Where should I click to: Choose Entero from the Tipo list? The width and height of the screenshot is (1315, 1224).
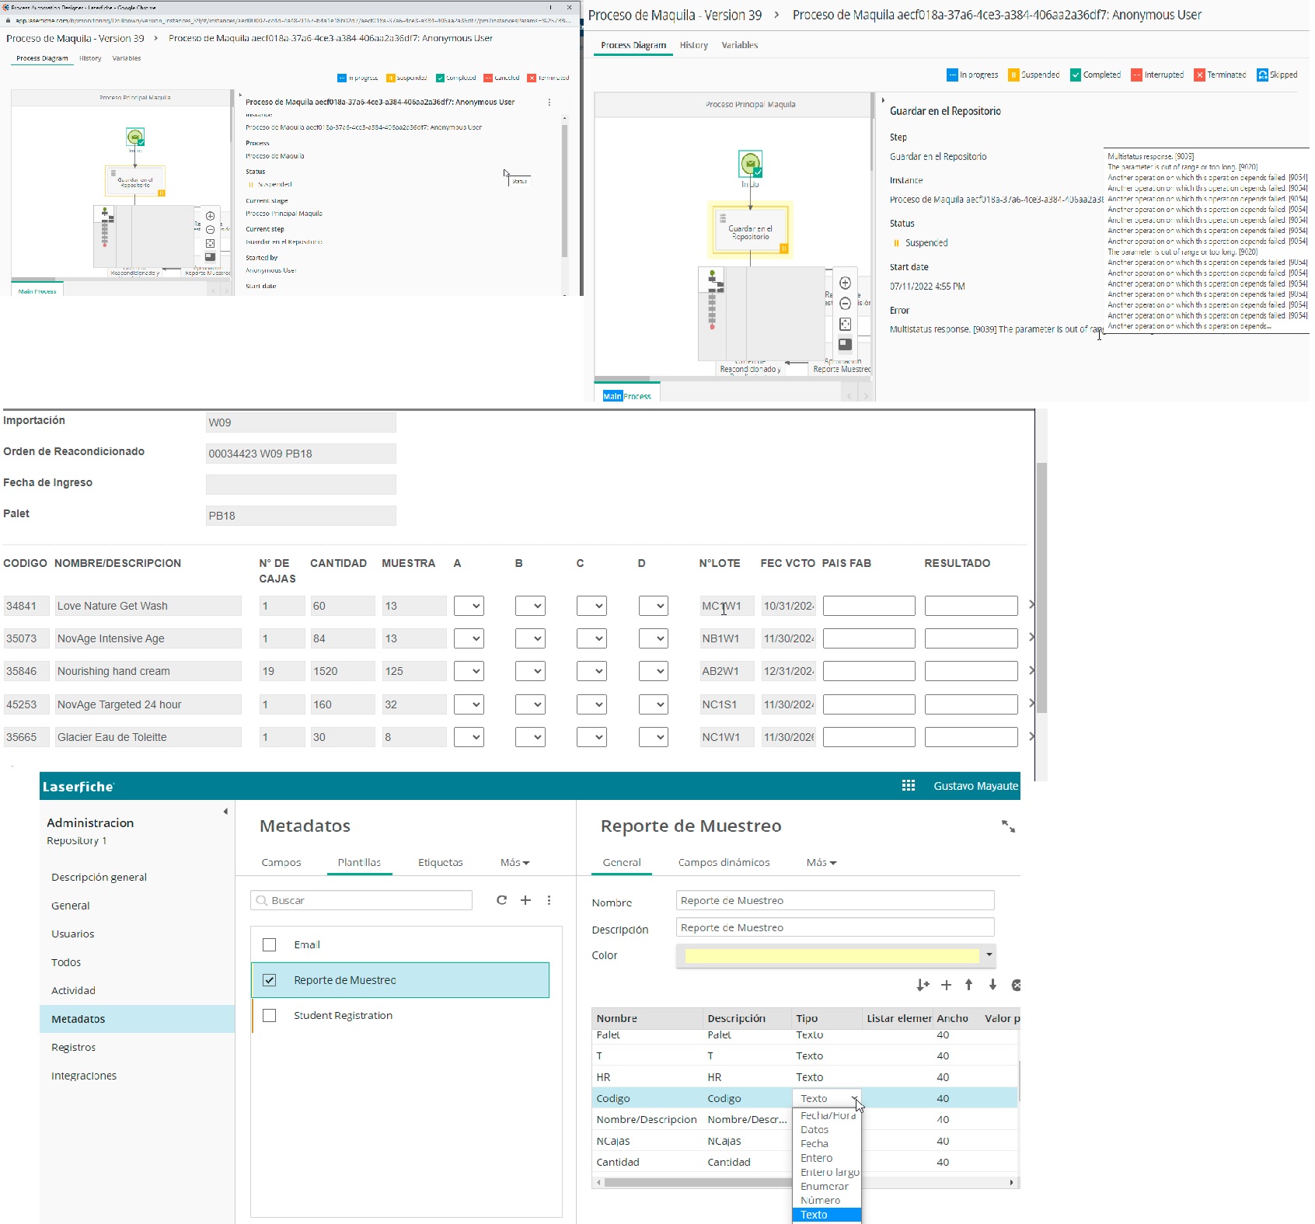(816, 1158)
